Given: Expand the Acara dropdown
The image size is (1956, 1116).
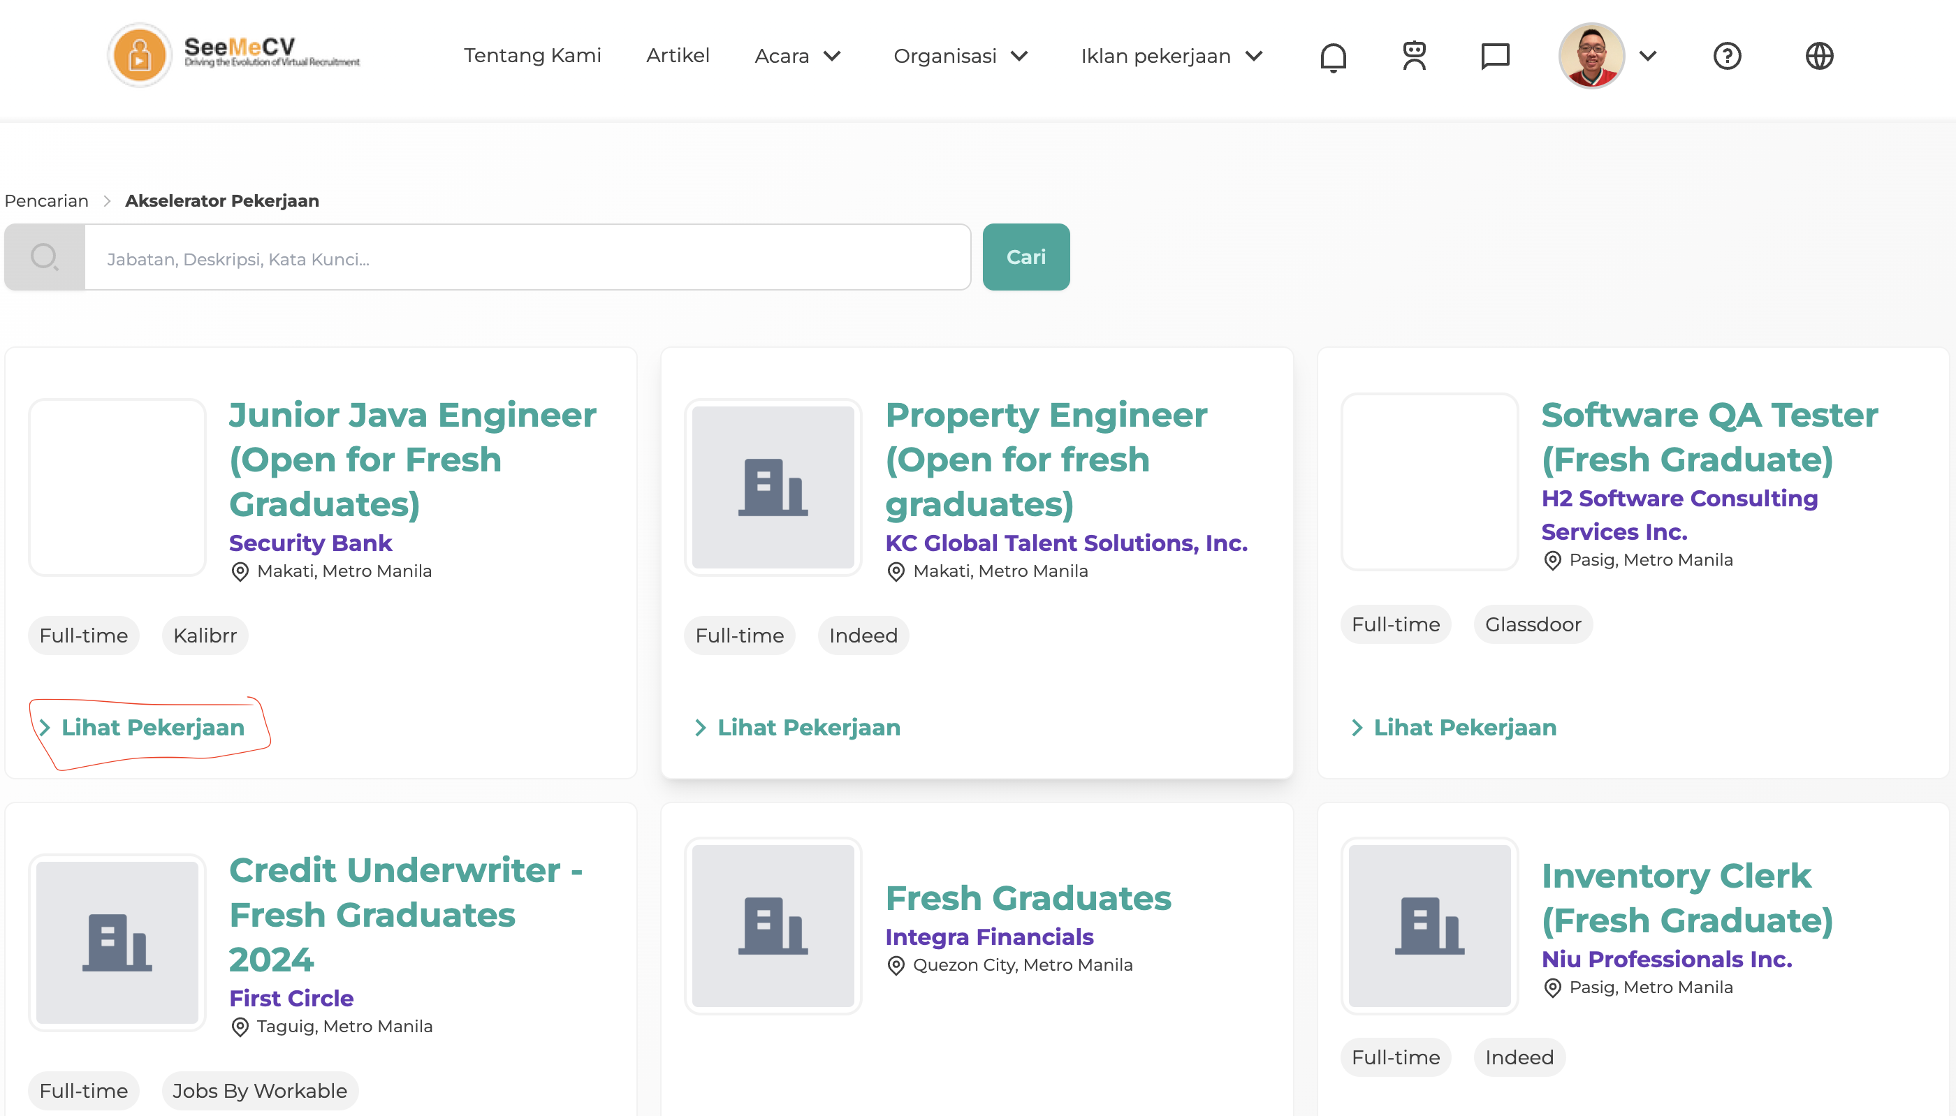Looking at the screenshot, I should pyautogui.click(x=798, y=56).
